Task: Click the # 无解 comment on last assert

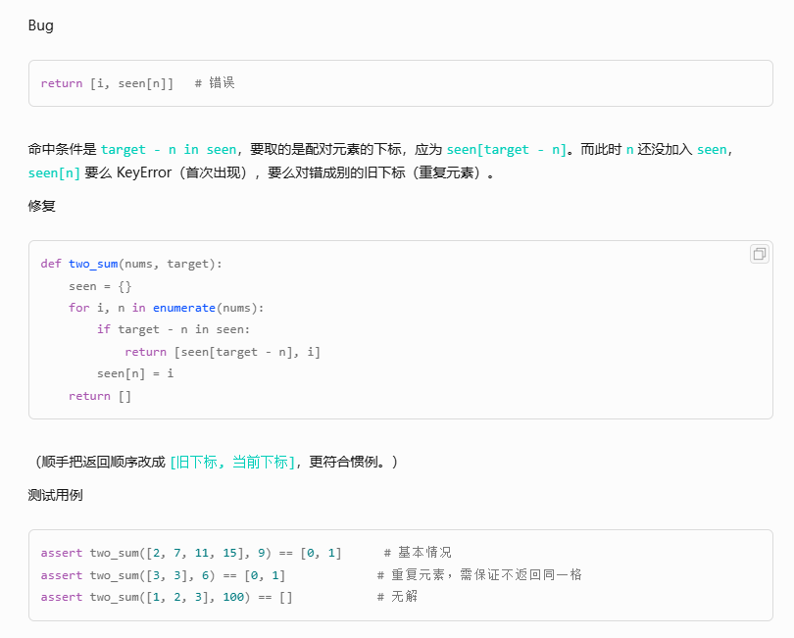Action: coord(398,597)
